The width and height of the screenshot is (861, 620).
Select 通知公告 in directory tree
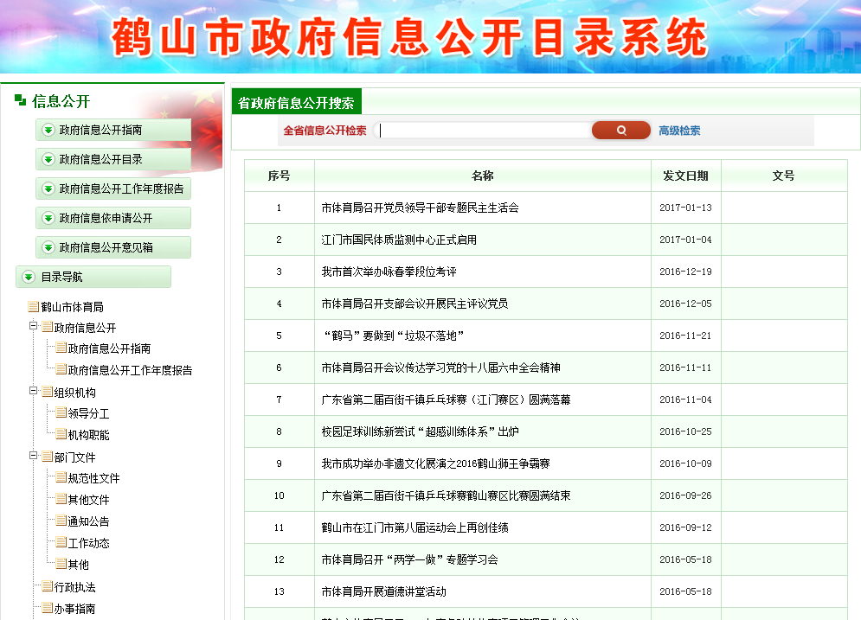88,521
